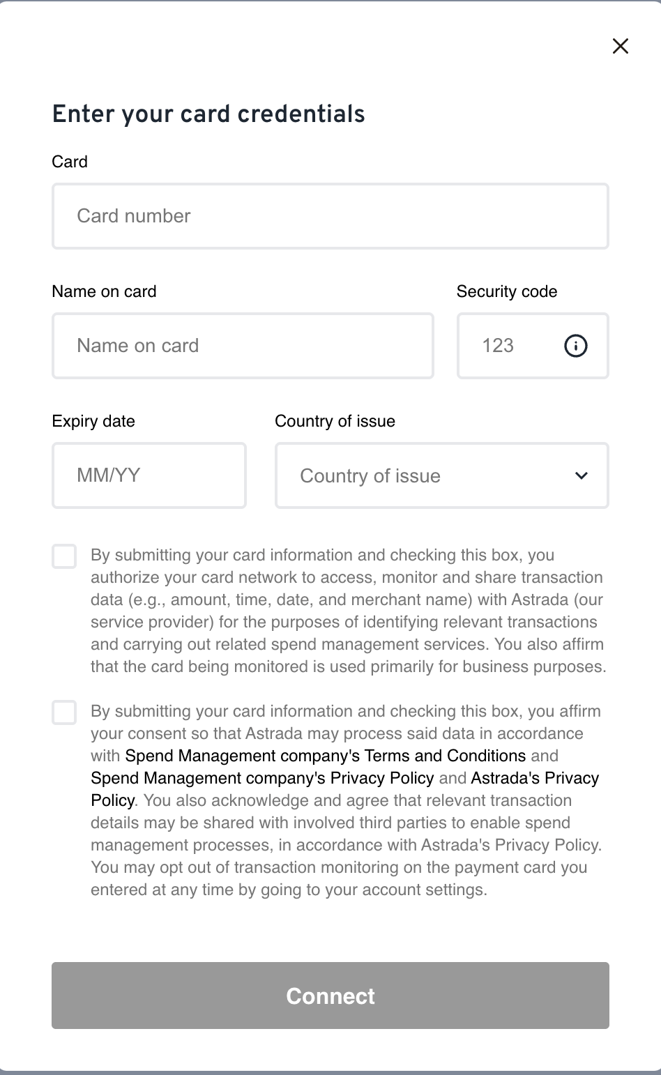
Task: Tick the Astrada data processing consent checkbox
Action: coord(64,712)
